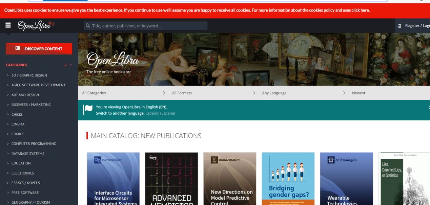The height and width of the screenshot is (205, 430).
Task: Open the Interface Circuits book cover
Action: [113, 179]
